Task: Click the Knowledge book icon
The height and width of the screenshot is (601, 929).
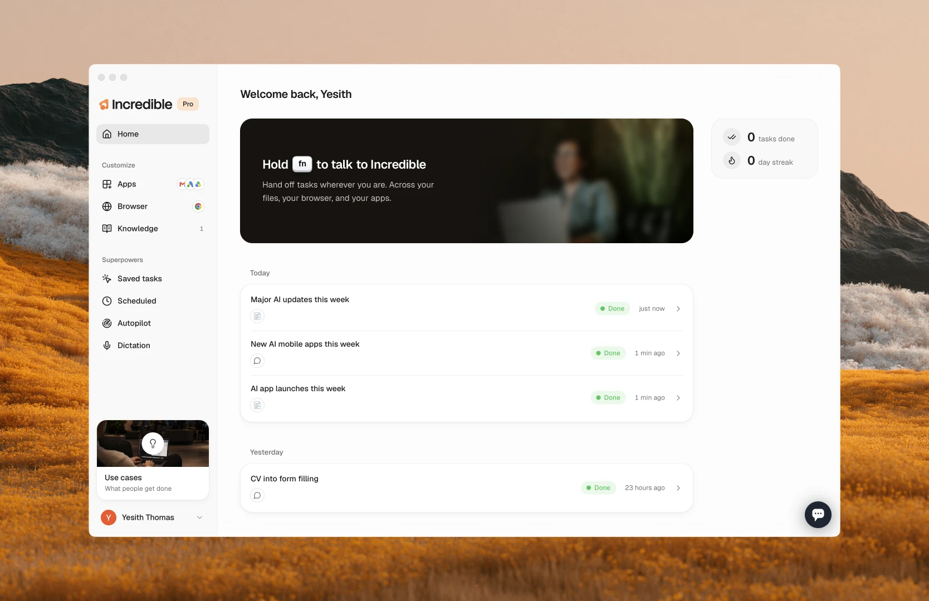Action: (x=107, y=229)
